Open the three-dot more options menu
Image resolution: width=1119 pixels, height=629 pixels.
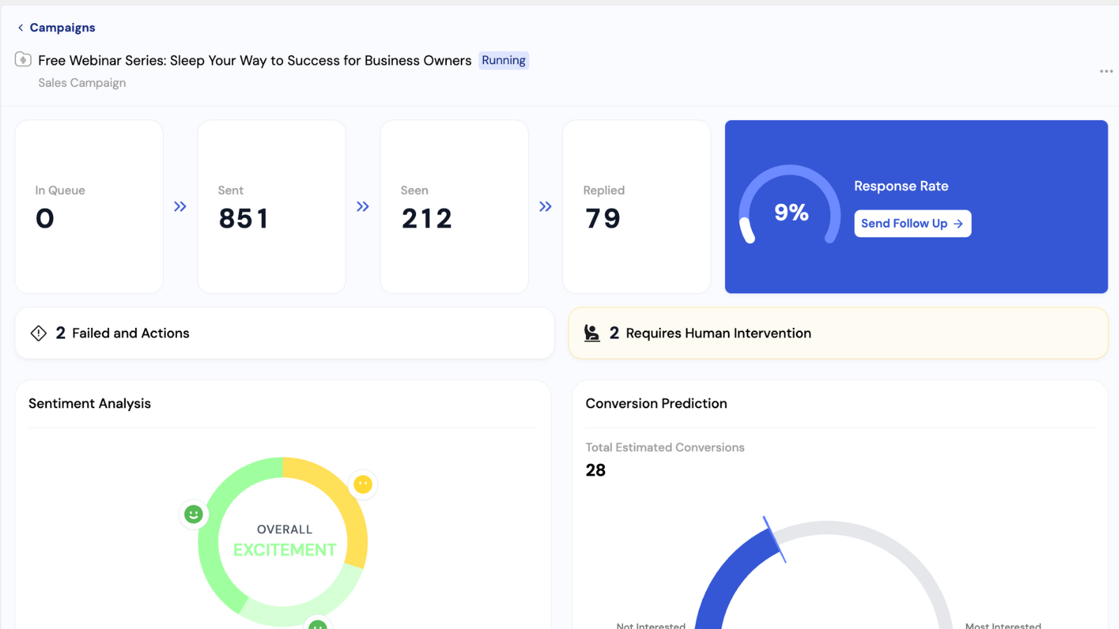coord(1106,71)
